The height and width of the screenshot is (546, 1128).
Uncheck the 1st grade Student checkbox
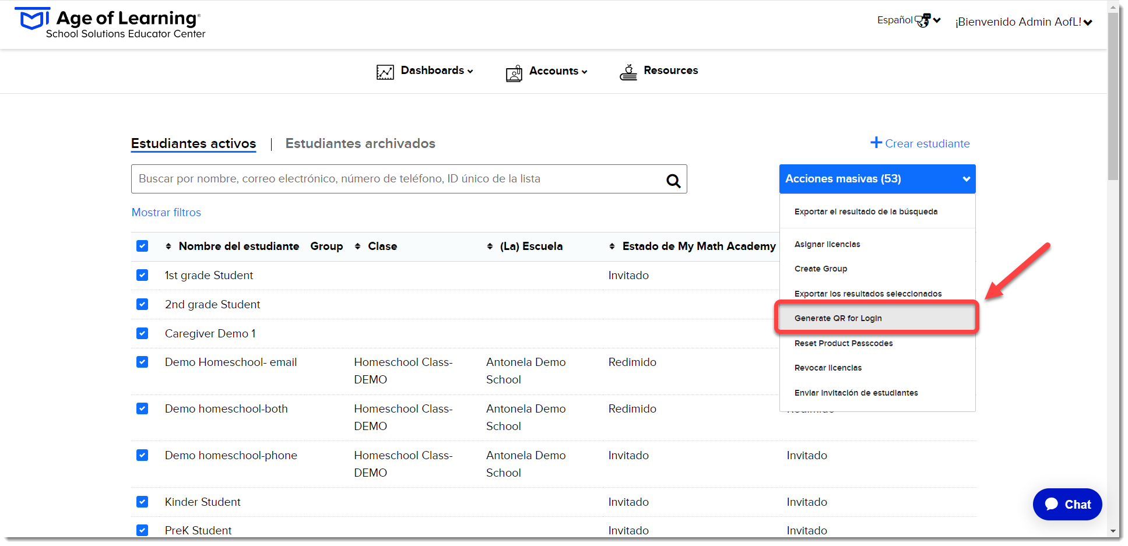(x=142, y=275)
